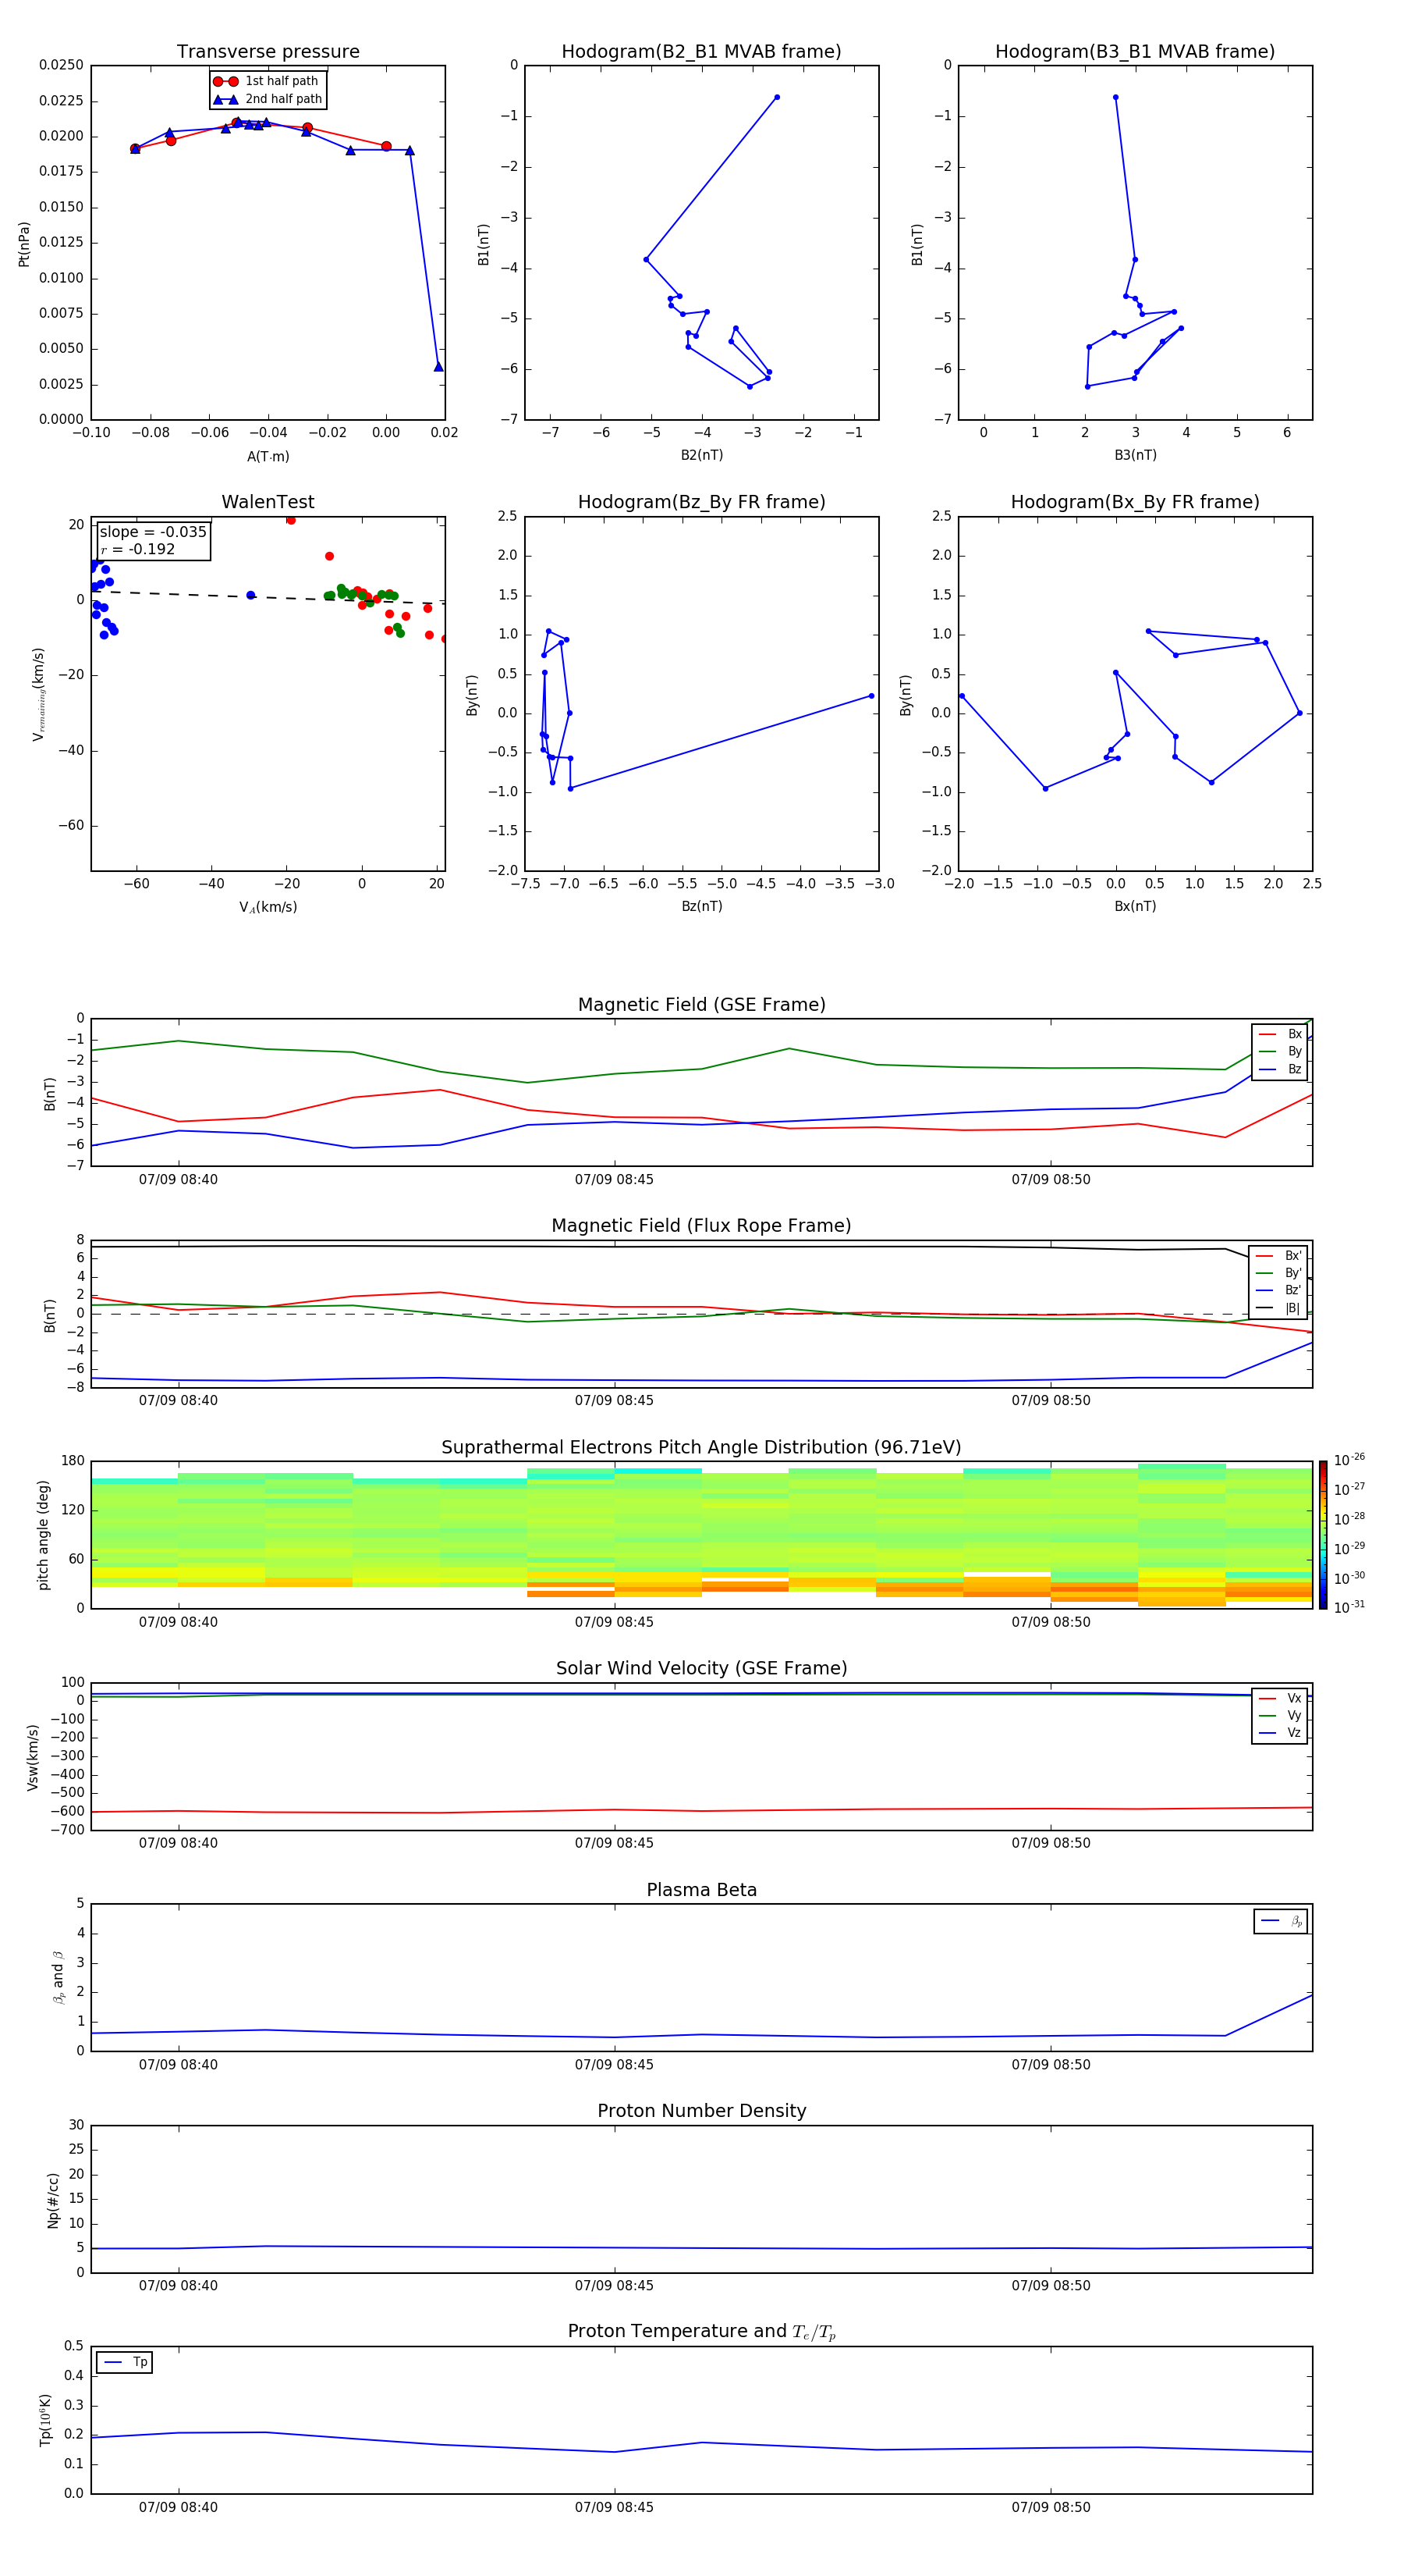Click the "Plasma Beta" plot title
Screen dimensions: 1404x2576
point(701,1890)
